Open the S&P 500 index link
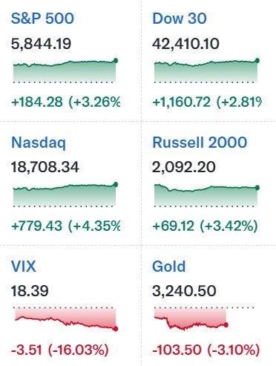276x366 pixels. click(x=42, y=19)
